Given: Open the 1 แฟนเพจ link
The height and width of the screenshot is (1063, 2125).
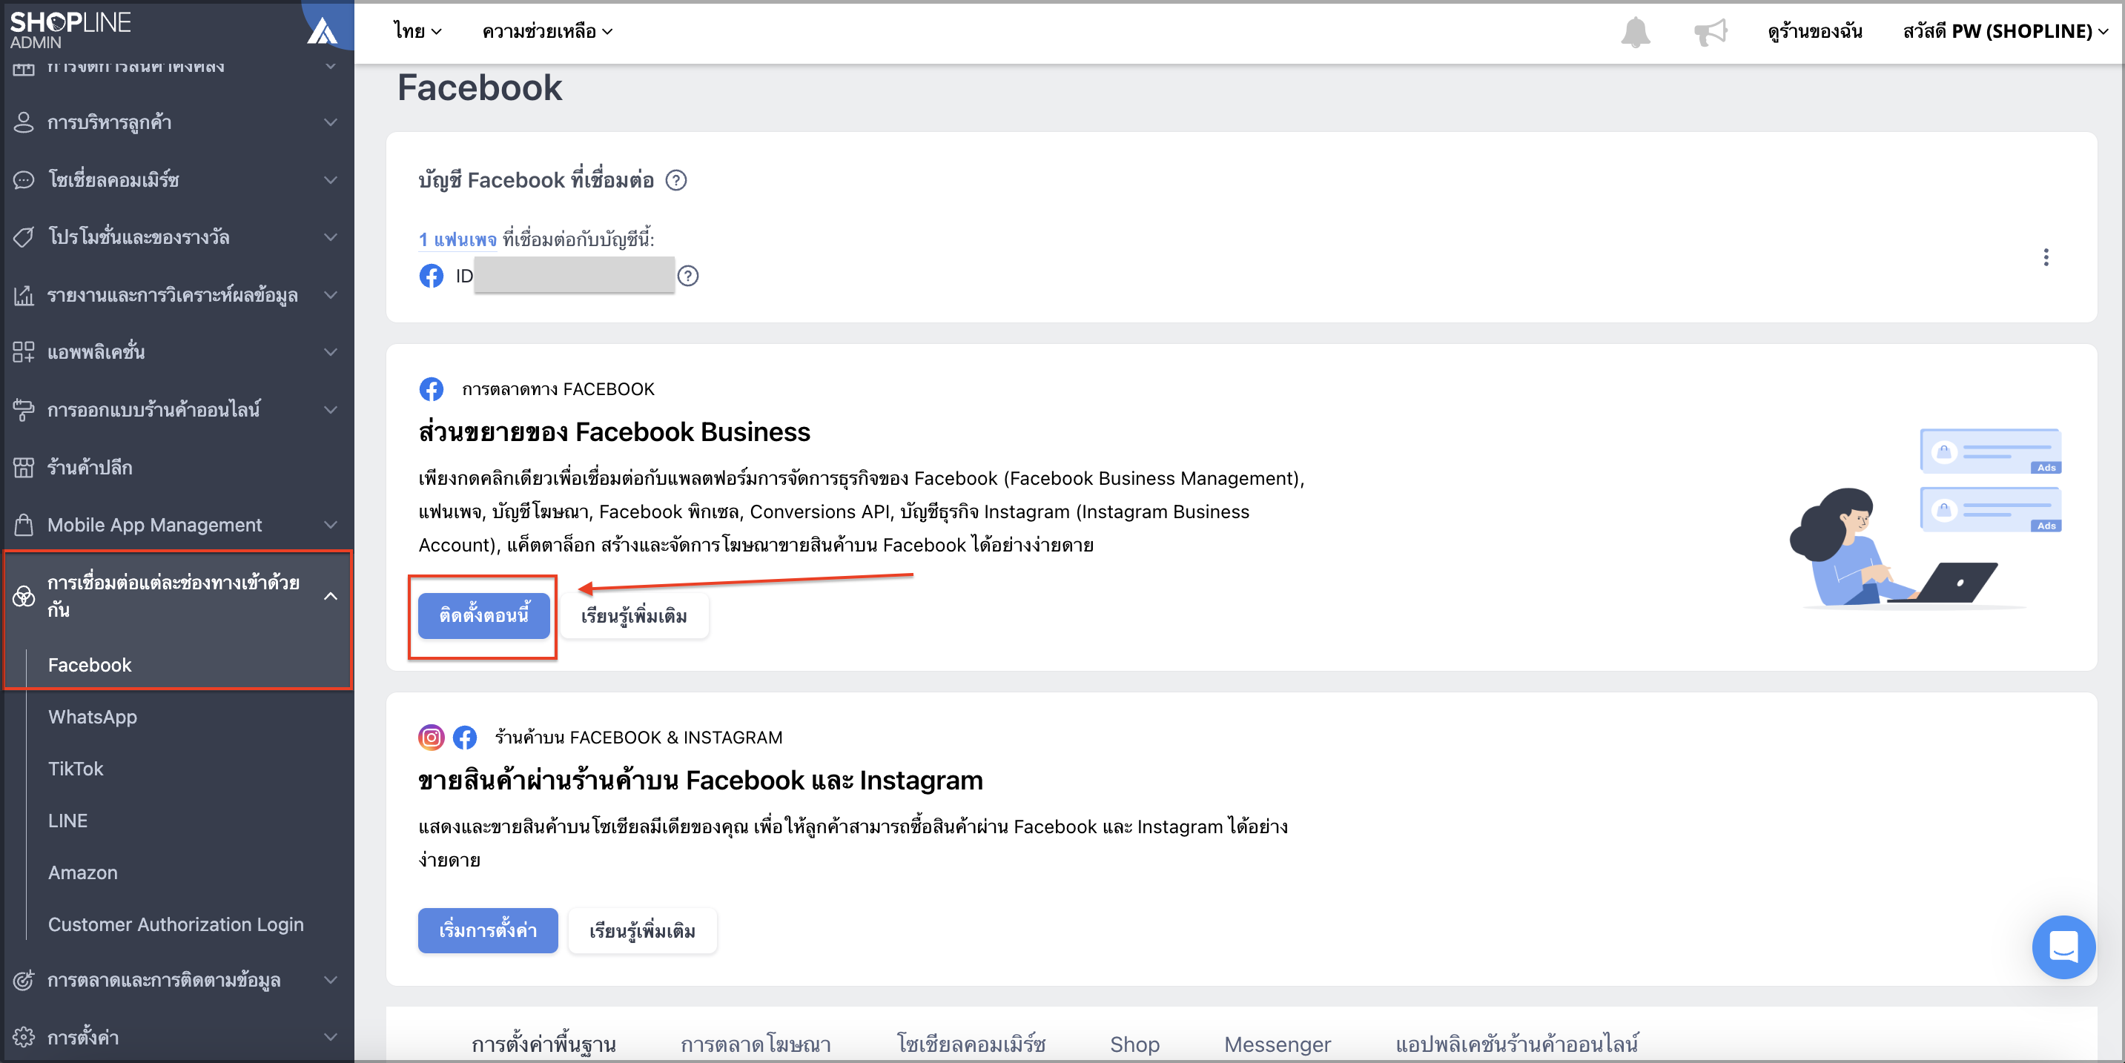Looking at the screenshot, I should click(457, 239).
